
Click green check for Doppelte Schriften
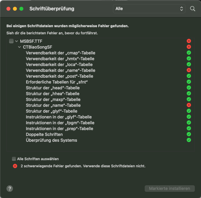point(189,134)
